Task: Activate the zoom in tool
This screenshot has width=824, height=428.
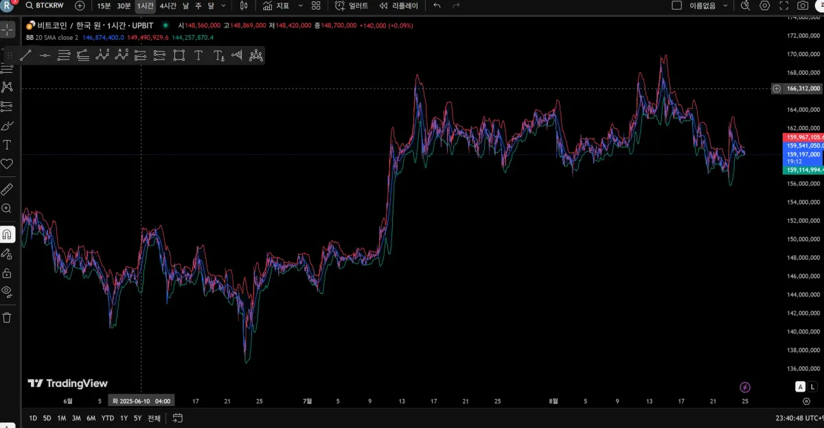Action: 7,208
